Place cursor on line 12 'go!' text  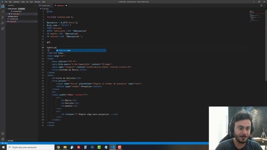[48, 42]
